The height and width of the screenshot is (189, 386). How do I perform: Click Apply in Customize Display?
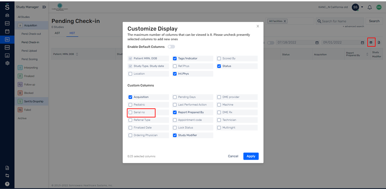tap(251, 156)
